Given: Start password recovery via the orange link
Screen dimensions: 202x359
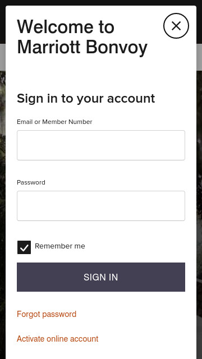Looking at the screenshot, I should click(47, 314).
